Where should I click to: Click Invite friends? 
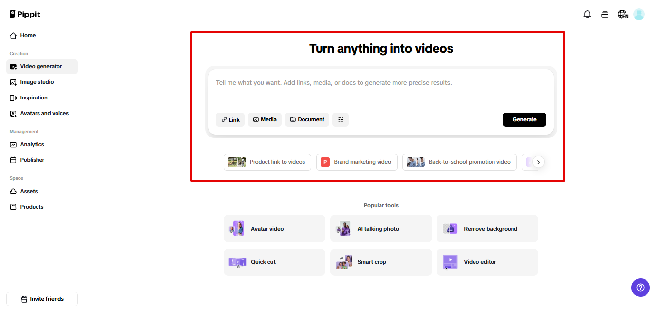pyautogui.click(x=42, y=299)
